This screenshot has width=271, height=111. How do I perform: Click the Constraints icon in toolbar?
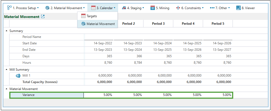pyautogui.click(x=178, y=8)
